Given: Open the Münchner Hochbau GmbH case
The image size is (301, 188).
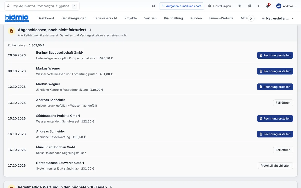Looking at the screenshot, I should (x=283, y=150).
